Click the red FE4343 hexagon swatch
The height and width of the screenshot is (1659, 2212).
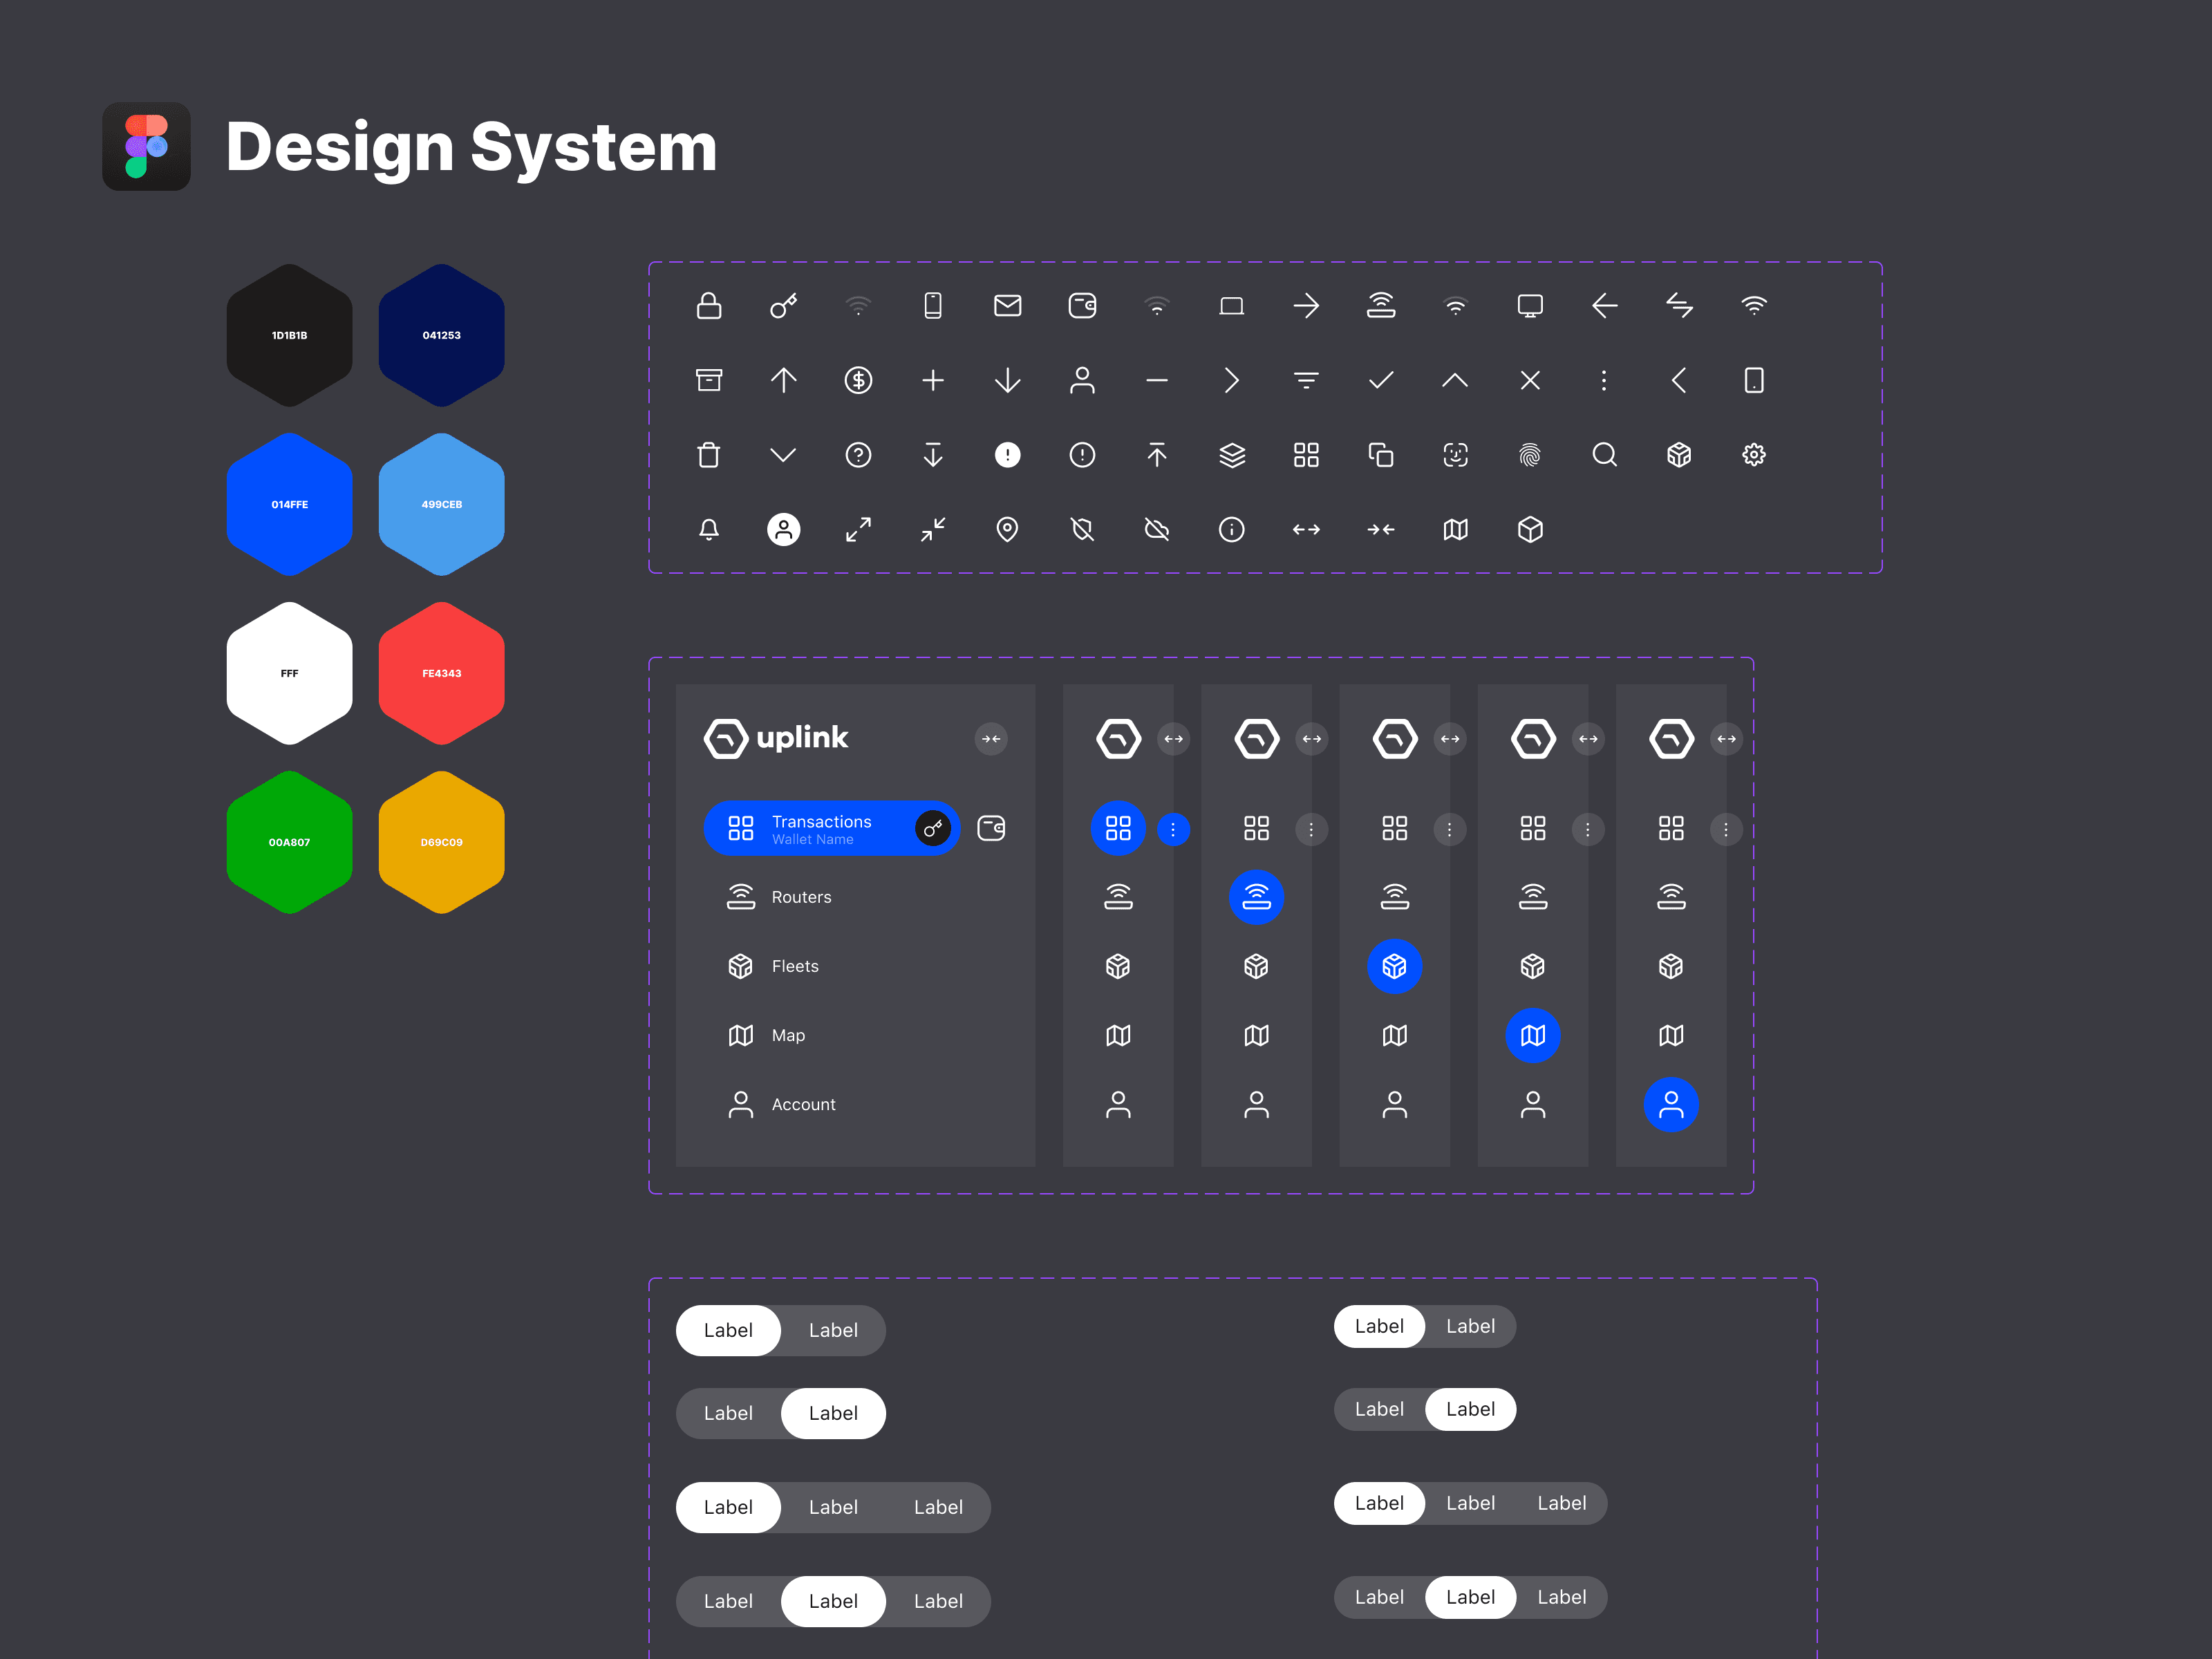pos(441,673)
